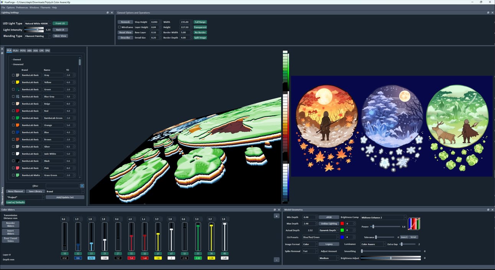Click the blue channel swatch in Model Geometry
The image size is (495, 270).
pyautogui.click(x=342, y=237)
